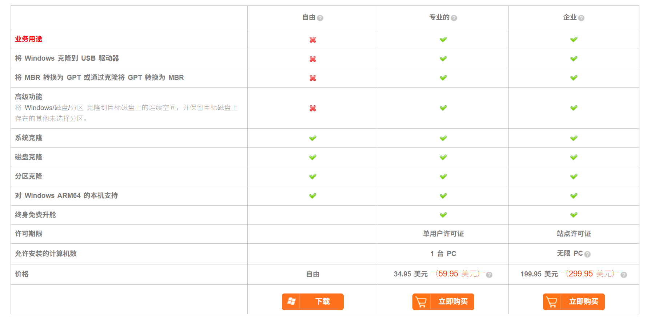
Task: Click 将 Windows 克隆到 USB 驱动器 label
Action: 67,58
